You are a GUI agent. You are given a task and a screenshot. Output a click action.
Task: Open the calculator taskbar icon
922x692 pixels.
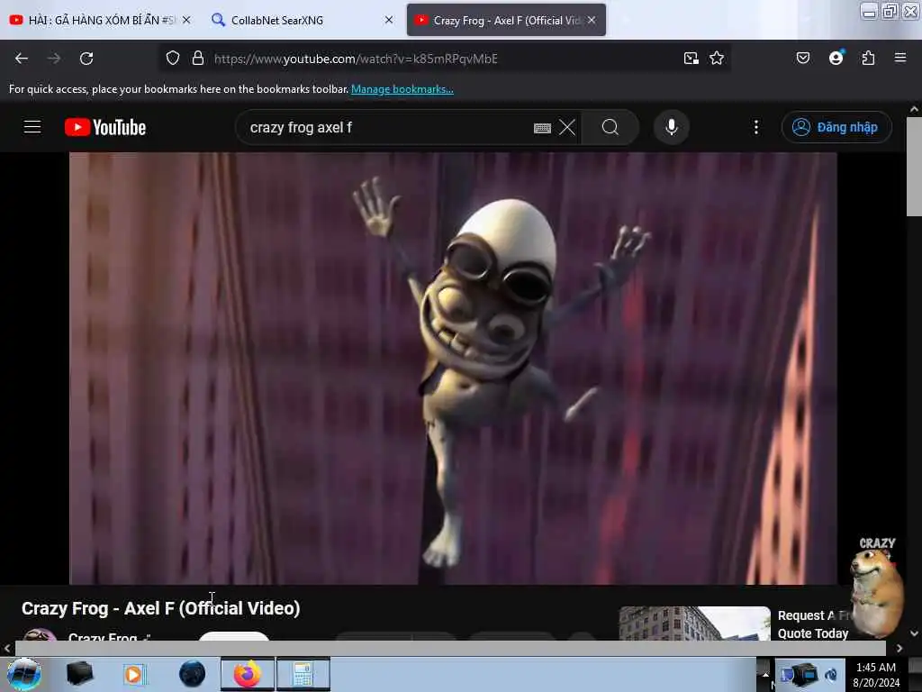click(x=303, y=674)
